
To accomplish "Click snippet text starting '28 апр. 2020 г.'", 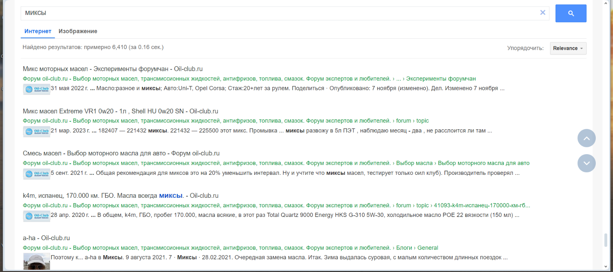I will pyautogui.click(x=285, y=215).
